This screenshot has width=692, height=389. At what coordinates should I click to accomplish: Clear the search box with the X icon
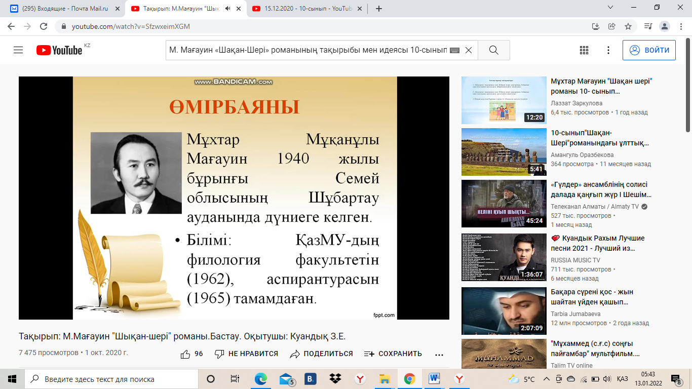(x=469, y=50)
